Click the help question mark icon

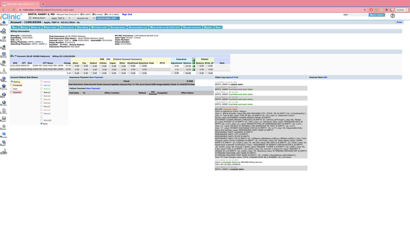392,16
